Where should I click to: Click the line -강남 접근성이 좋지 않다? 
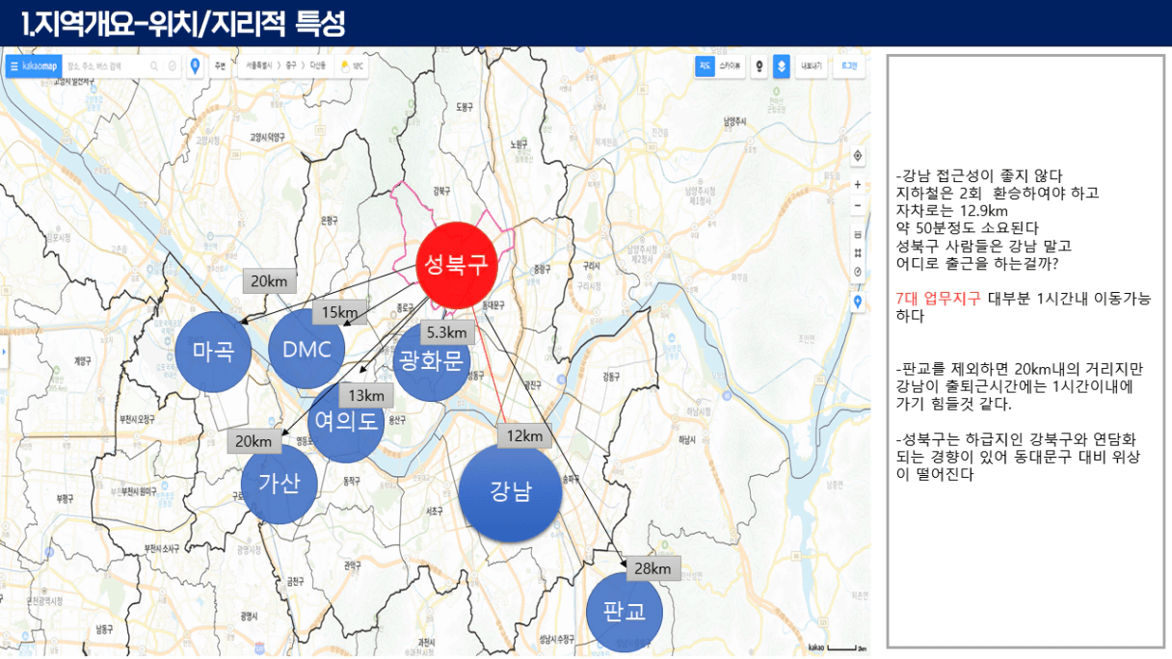click(x=978, y=176)
